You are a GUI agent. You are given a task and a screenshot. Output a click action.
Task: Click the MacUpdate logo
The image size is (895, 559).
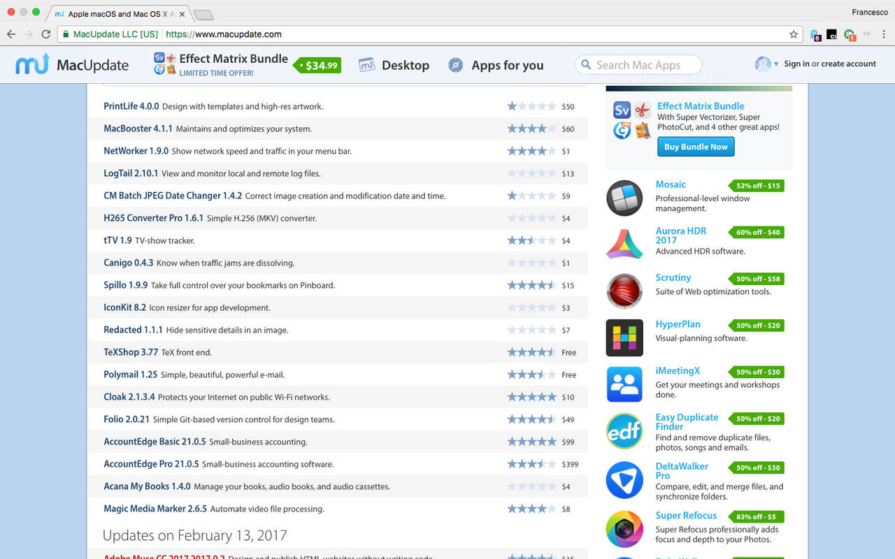pyautogui.click(x=72, y=64)
